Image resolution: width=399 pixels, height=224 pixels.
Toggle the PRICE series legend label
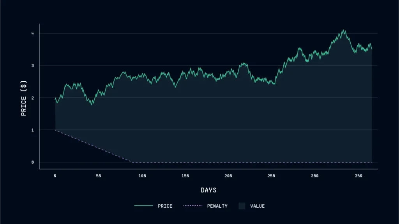(165, 206)
